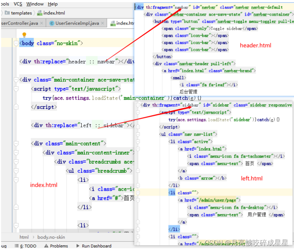This screenshot has width=294, height=250.
Task: Click the Problems warning triangle icon
Action: (46, 246)
